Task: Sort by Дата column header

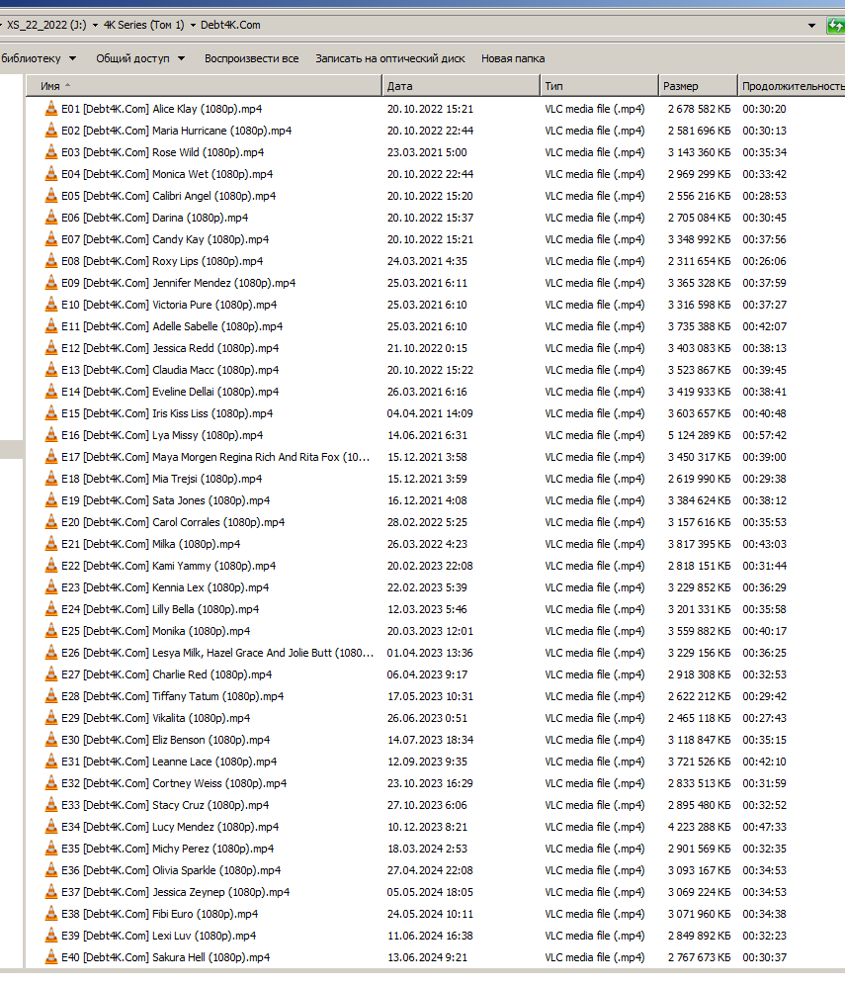Action: [x=461, y=86]
